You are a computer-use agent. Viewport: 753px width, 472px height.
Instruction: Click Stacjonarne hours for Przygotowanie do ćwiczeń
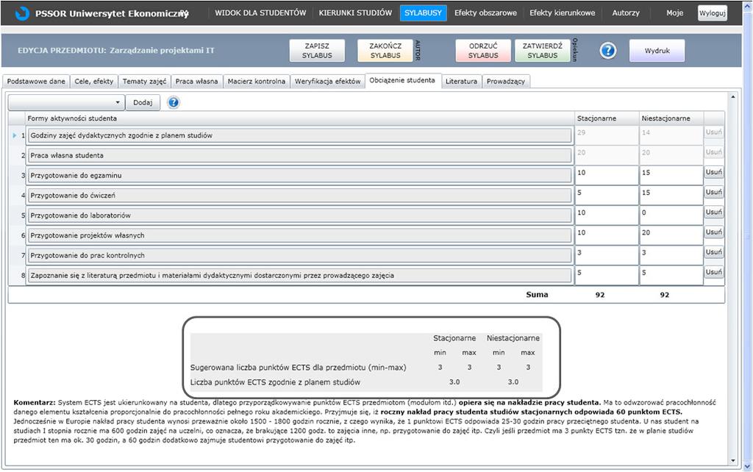[x=607, y=196]
